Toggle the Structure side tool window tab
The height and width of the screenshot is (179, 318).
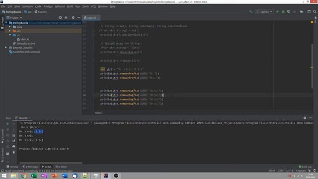pyautogui.click(x=2, y=155)
